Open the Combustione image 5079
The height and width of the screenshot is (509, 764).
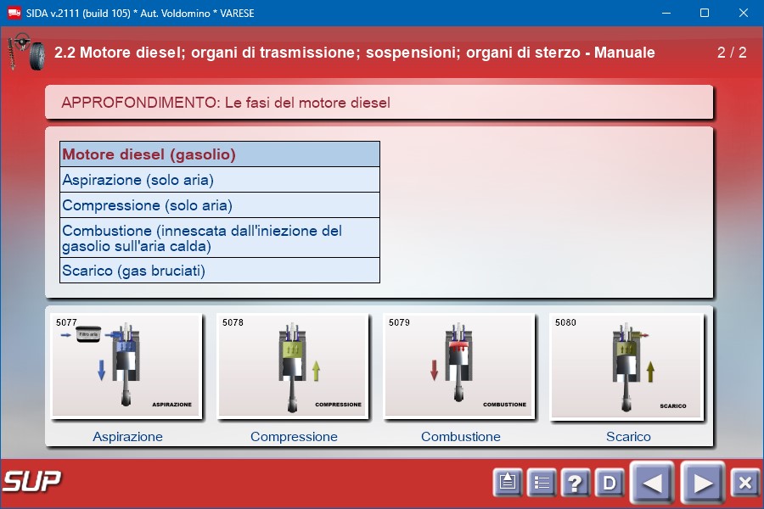(458, 366)
